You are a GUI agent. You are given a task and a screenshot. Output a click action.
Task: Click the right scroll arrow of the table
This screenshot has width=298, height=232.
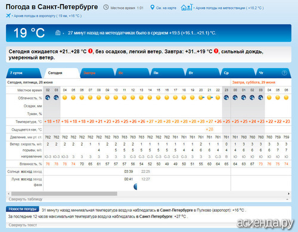pyautogui.click(x=288, y=194)
